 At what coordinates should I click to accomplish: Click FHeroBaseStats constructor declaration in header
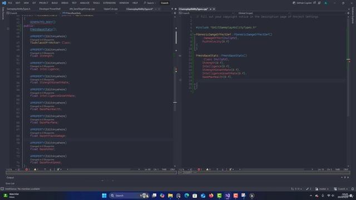pos(43,29)
